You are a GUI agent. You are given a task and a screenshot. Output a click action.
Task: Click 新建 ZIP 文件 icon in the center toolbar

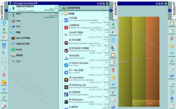113,63
